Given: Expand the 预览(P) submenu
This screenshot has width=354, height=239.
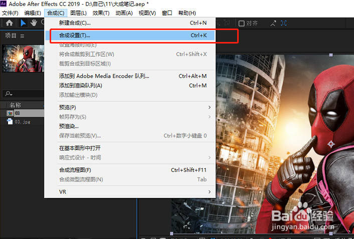Looking at the screenshot, I should (x=130, y=107).
